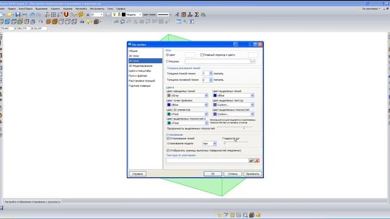The height and width of the screenshot is (219, 390).
Task: Click the Sigma summary icon
Action: (196, 15)
